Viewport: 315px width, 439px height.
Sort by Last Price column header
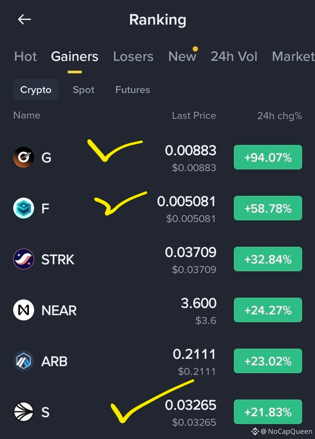point(194,116)
